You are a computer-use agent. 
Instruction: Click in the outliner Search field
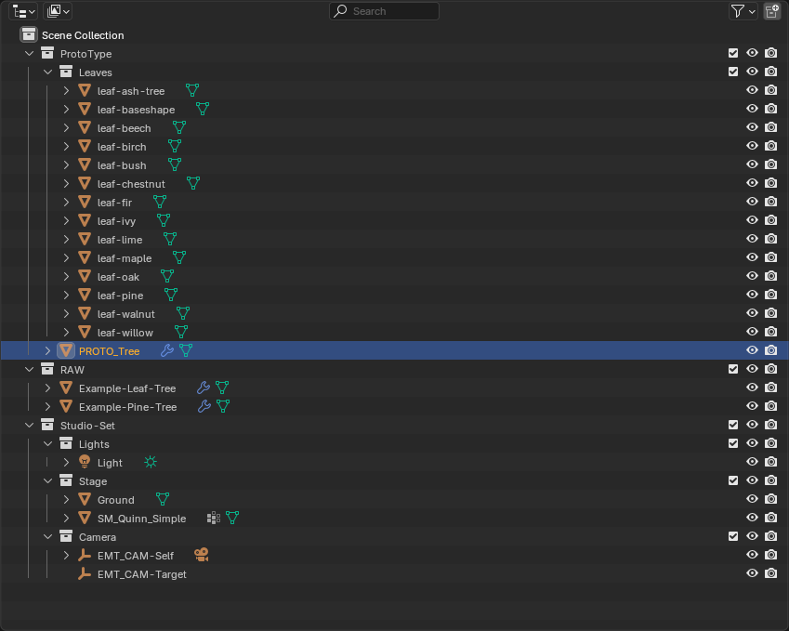tap(385, 11)
